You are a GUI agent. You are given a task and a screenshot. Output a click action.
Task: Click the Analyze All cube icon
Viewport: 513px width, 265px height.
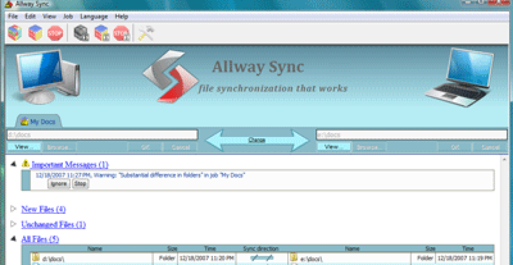[x=15, y=33]
